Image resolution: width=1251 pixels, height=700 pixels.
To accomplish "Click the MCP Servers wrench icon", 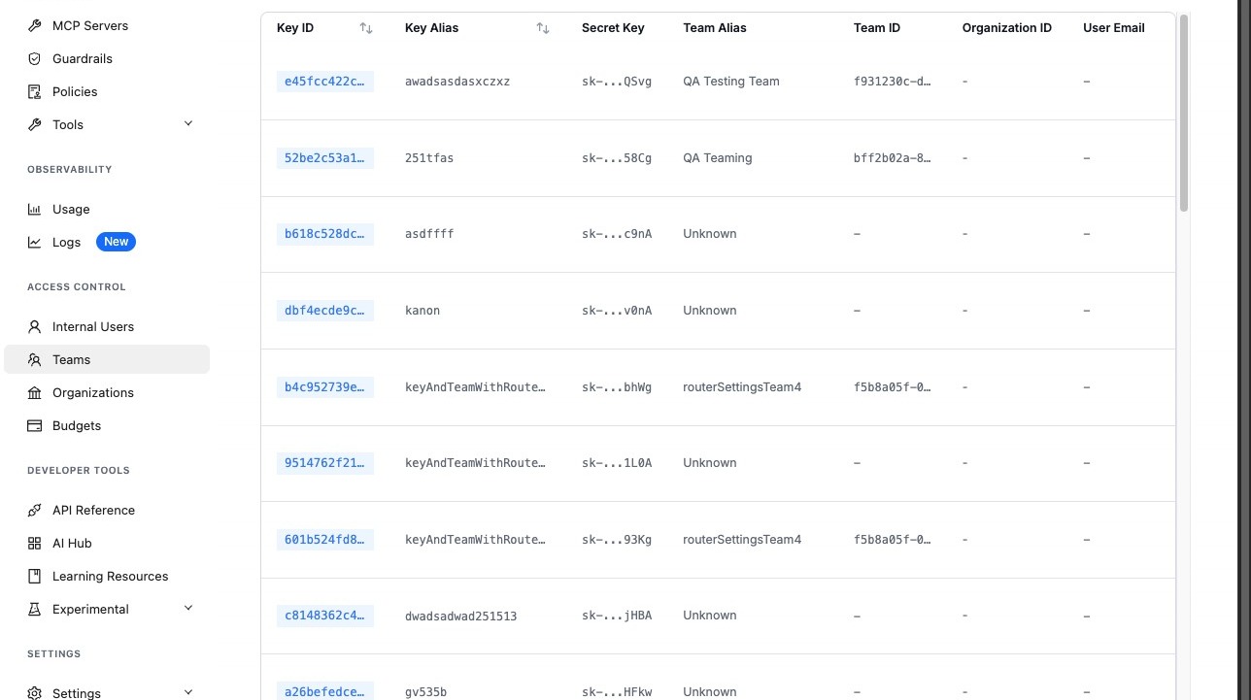I will [35, 25].
